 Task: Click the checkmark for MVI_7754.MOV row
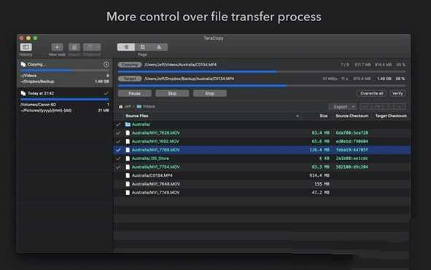click(118, 167)
